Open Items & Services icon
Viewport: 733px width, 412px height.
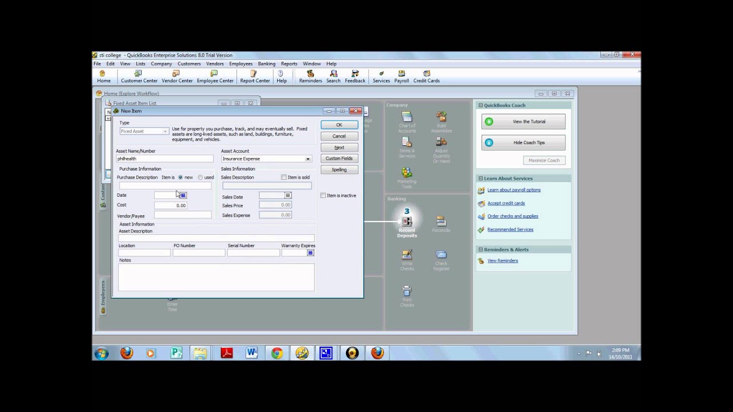tap(407, 148)
